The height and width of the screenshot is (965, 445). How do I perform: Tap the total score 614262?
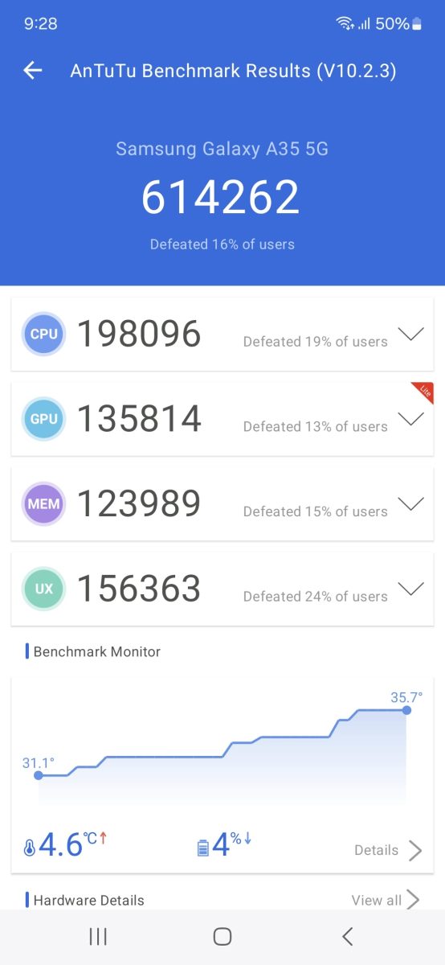[x=221, y=198]
